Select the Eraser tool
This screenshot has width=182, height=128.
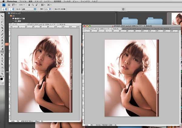2,46
